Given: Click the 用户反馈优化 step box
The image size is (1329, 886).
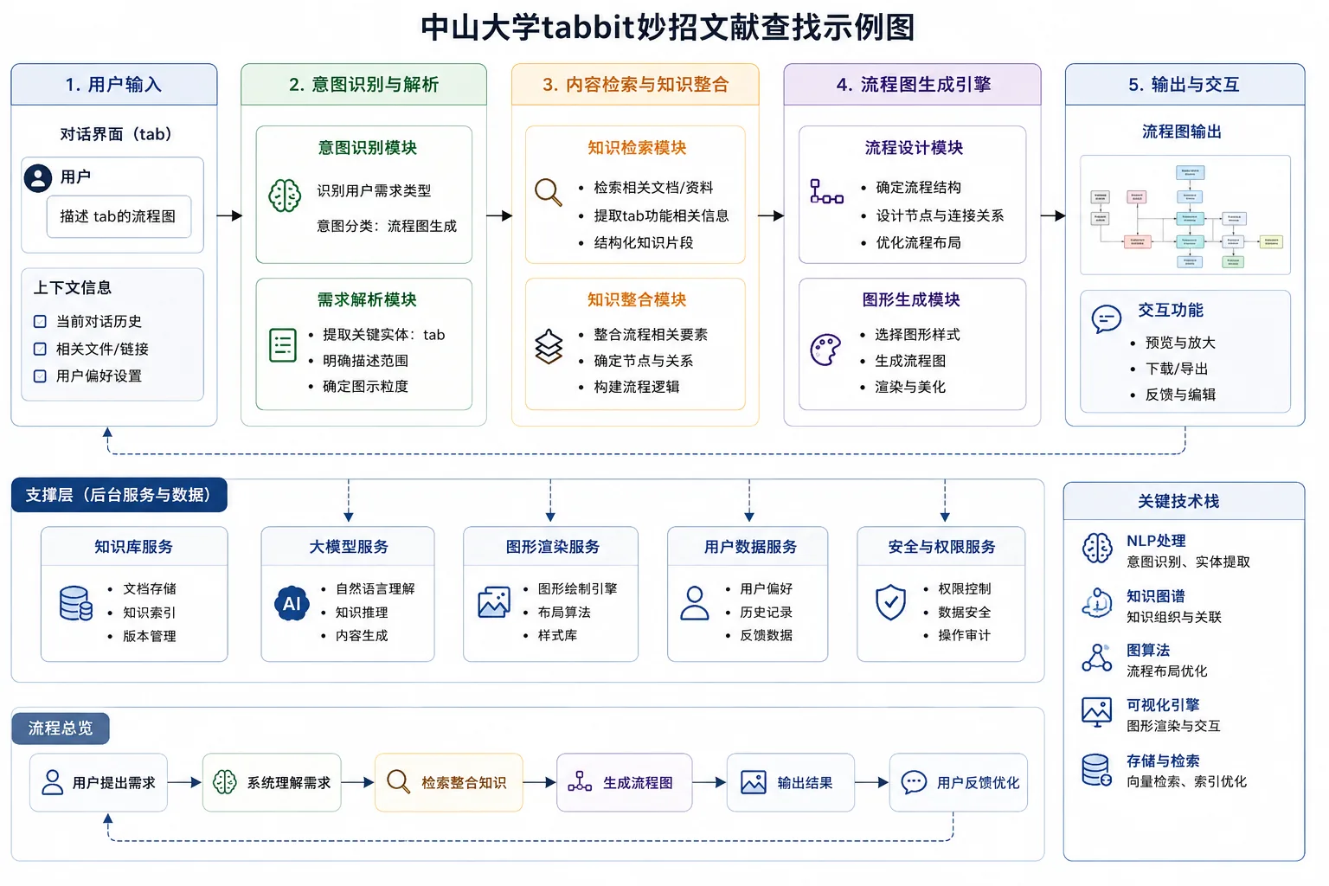Looking at the screenshot, I should [x=959, y=782].
